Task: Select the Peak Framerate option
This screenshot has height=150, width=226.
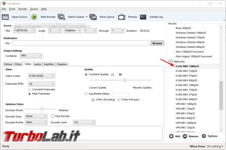Action: 30,94
